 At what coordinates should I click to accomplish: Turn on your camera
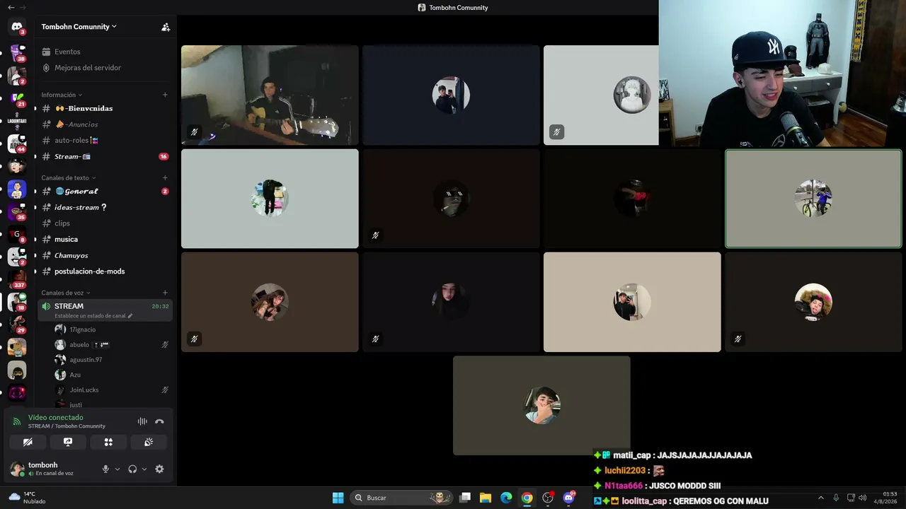28,442
